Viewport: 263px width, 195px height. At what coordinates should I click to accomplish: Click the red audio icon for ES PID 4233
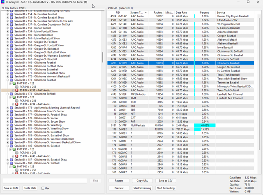point(17,91)
